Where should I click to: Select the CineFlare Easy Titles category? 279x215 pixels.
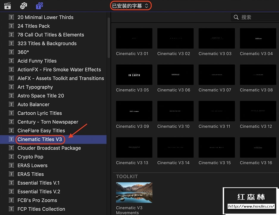point(41,131)
